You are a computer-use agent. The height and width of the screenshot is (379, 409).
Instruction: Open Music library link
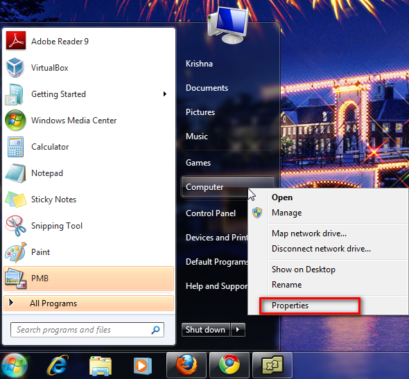click(197, 136)
